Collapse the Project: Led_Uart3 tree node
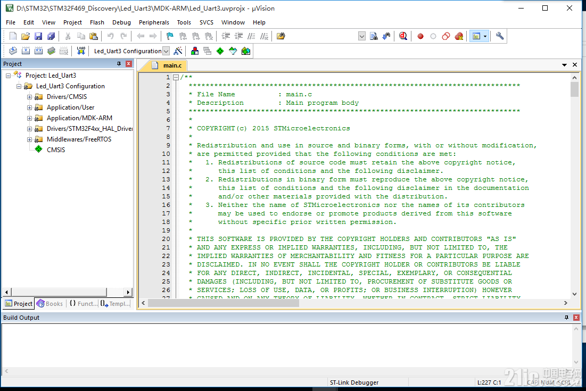 (x=8, y=76)
